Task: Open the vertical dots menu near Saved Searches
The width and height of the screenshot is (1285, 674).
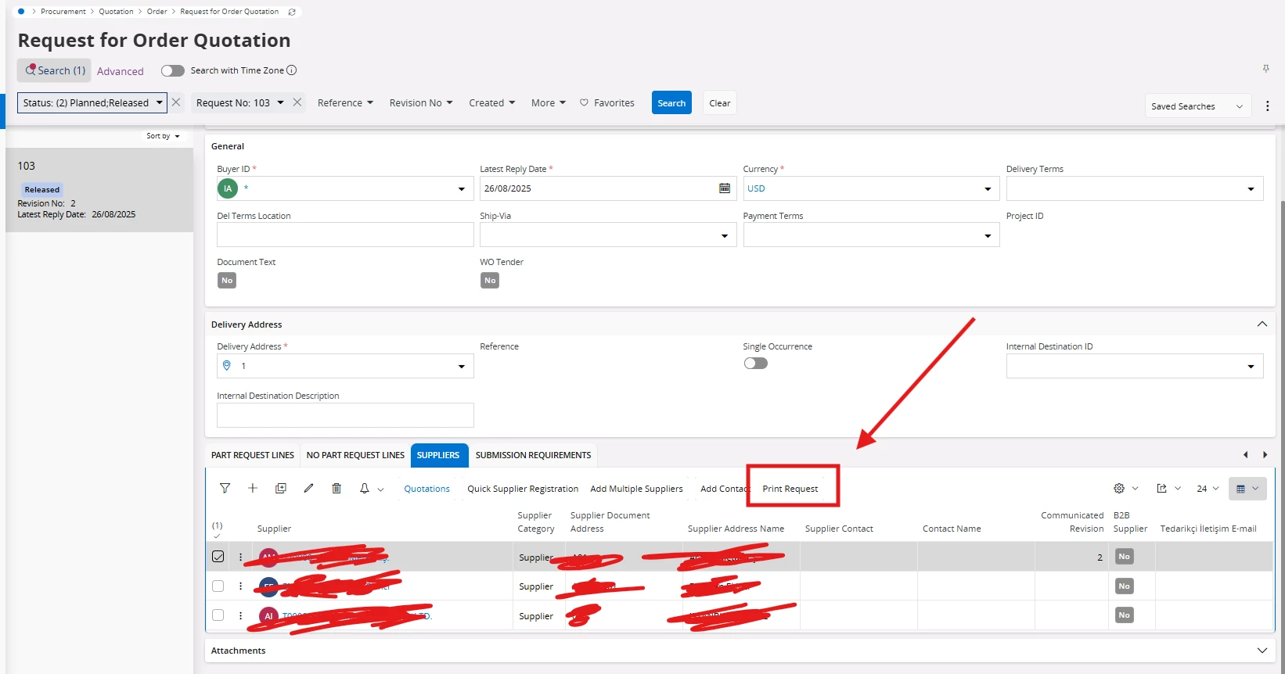Action: click(1268, 106)
